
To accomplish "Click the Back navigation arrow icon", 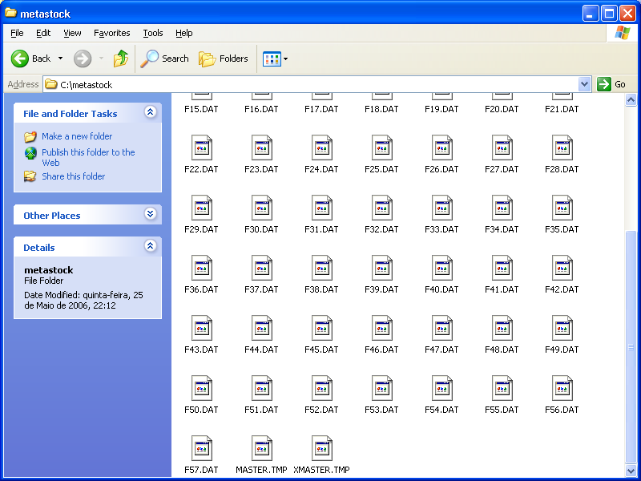I will pos(20,59).
